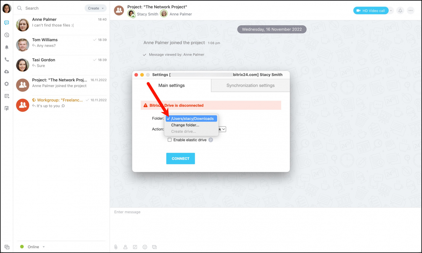Open The Network Project chat in list
This screenshot has height=253, width=422.
61,85
